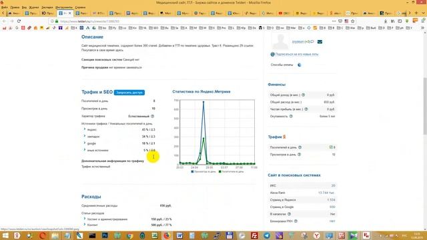
Task: Expand the иные источники traffic source row
Action: click(85, 150)
